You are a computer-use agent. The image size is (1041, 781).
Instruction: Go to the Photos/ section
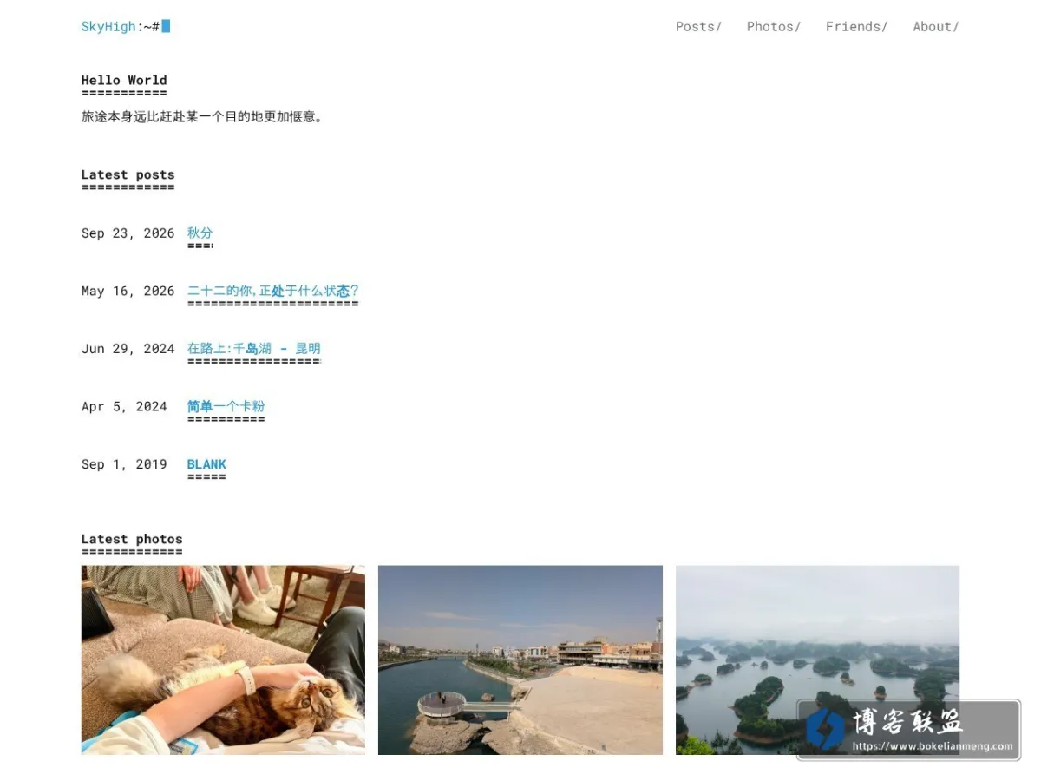click(773, 27)
